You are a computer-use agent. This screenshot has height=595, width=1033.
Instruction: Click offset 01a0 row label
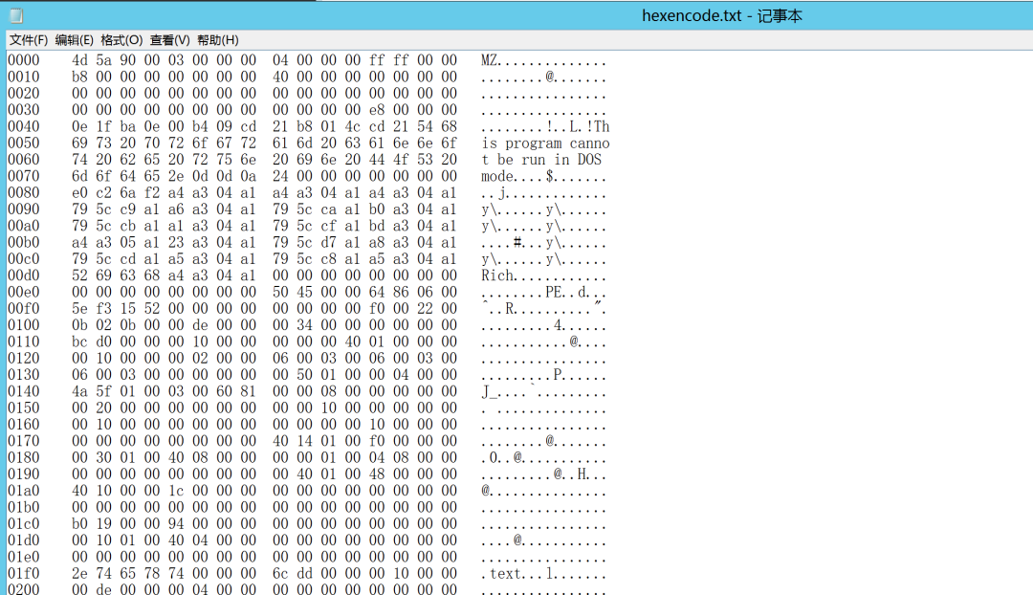pos(24,491)
